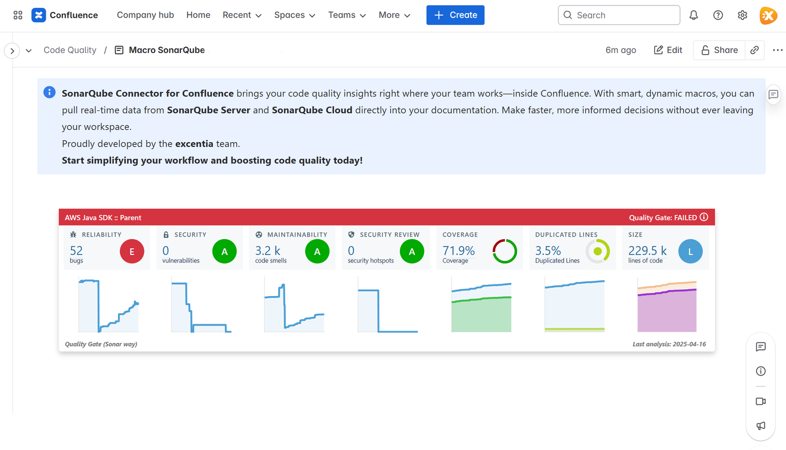
Task: Open the notifications bell
Action: point(693,15)
